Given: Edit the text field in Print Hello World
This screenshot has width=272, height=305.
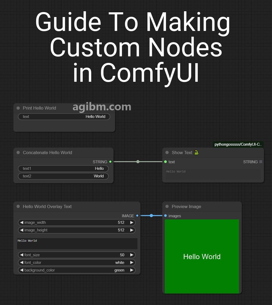Looking at the screenshot, I should tap(64, 117).
